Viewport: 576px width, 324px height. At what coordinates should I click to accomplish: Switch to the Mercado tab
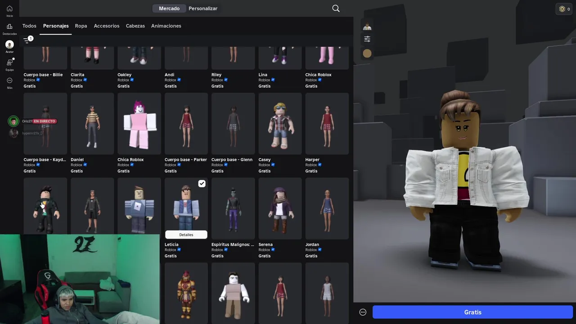tap(169, 9)
